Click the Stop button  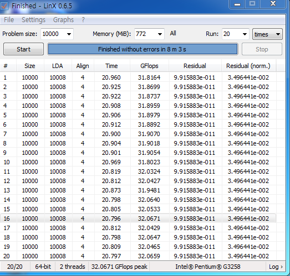point(262,49)
